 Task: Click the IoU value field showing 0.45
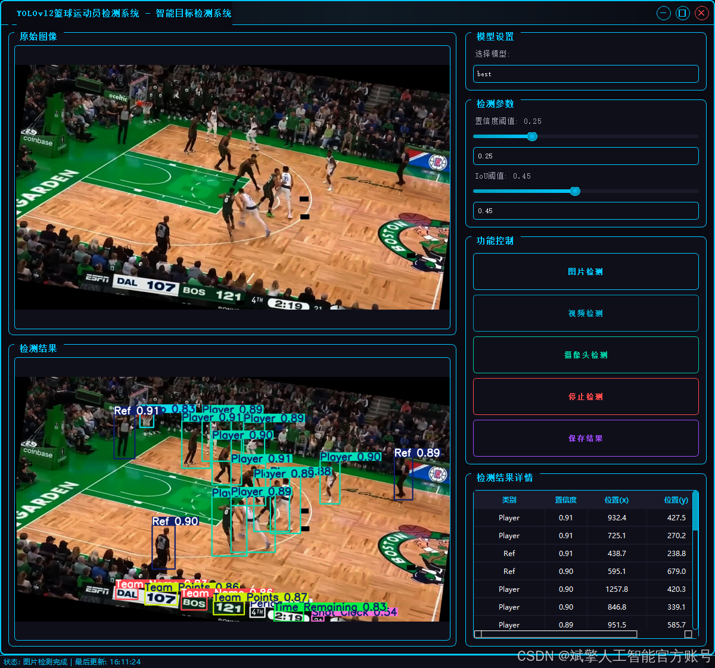tap(586, 211)
